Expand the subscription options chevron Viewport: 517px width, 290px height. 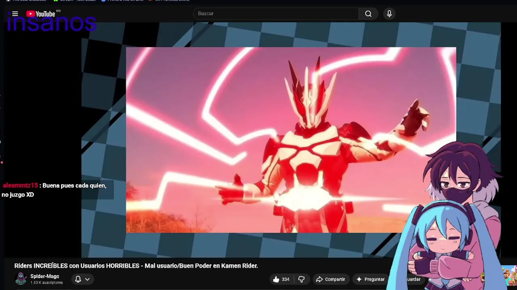coord(87,279)
